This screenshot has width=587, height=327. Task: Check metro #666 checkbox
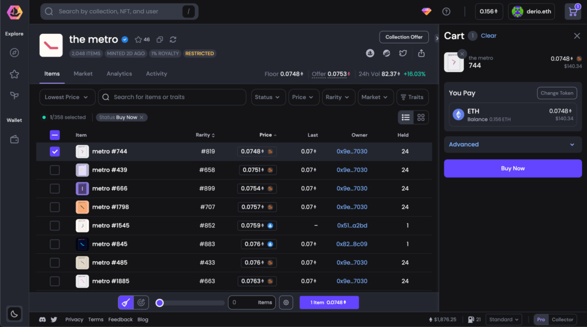(54, 188)
